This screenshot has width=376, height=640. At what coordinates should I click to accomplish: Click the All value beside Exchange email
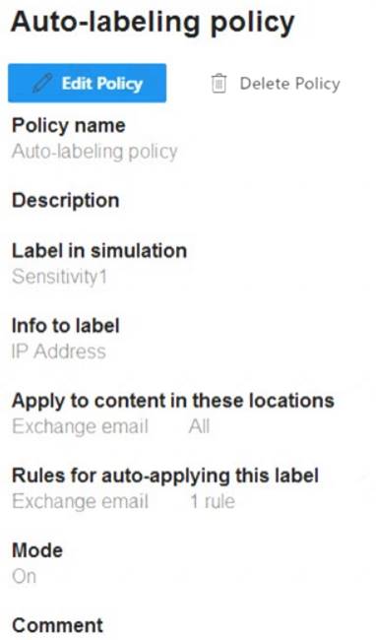click(x=200, y=426)
